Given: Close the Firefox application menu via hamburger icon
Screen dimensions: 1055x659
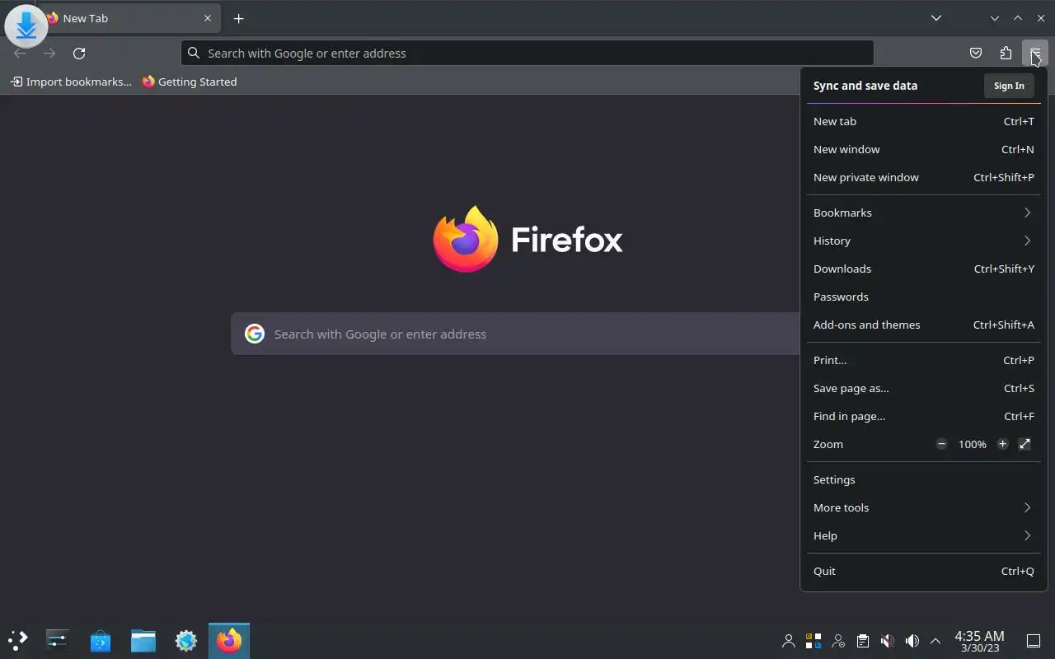Looking at the screenshot, I should 1034,53.
